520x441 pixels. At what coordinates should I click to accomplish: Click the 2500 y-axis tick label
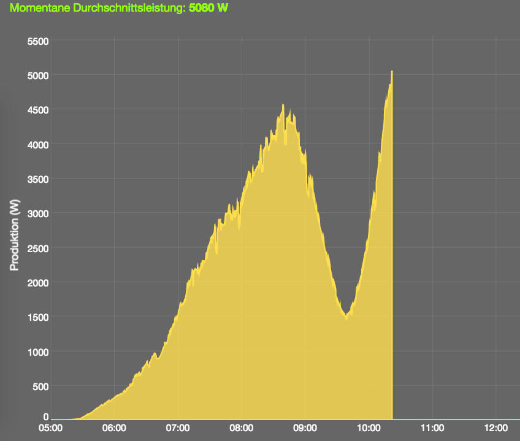tap(38, 248)
